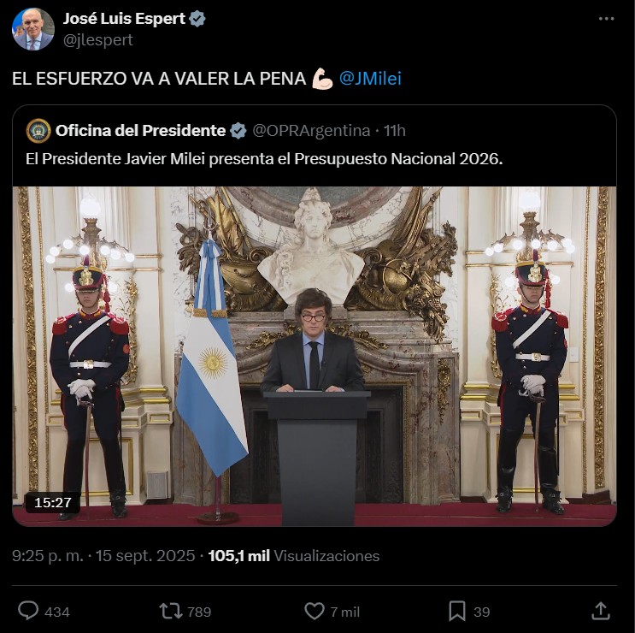Open the @JMilei mention link
The height and width of the screenshot is (633, 635).
click(x=370, y=78)
